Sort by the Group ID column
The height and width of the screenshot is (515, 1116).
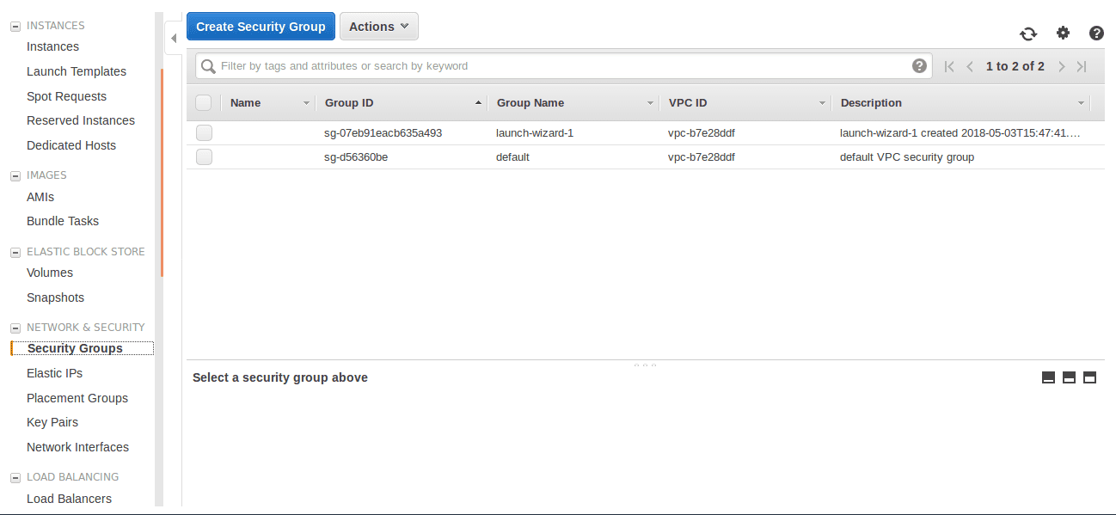[349, 103]
